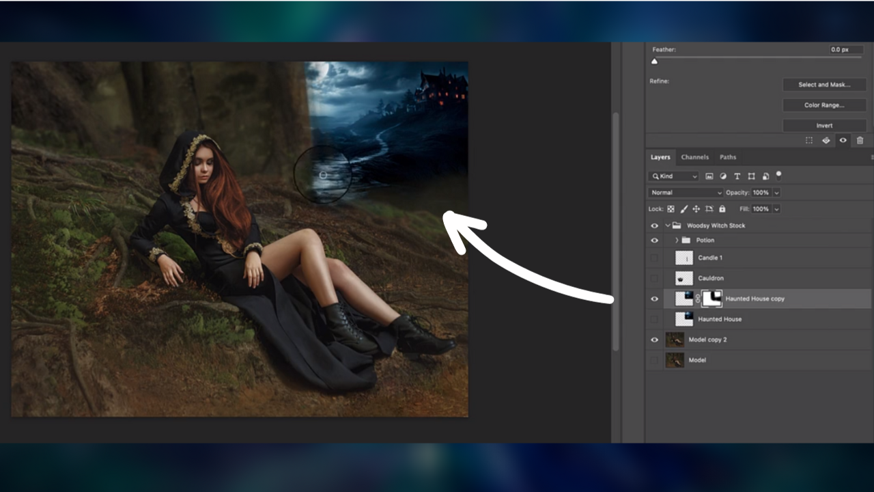
Task: Click the Potion group folder icon
Action: point(686,241)
